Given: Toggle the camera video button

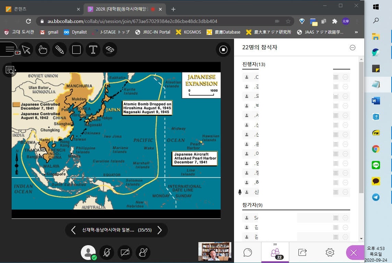Looking at the screenshot, I should click(125, 253).
